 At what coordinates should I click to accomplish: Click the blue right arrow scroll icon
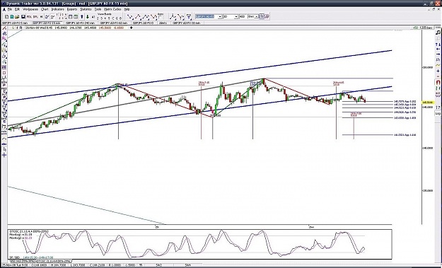point(438,54)
